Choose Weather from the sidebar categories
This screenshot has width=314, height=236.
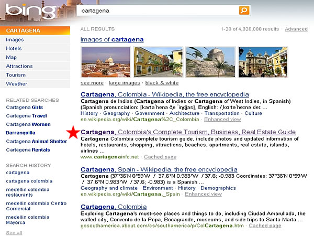coord(16,83)
